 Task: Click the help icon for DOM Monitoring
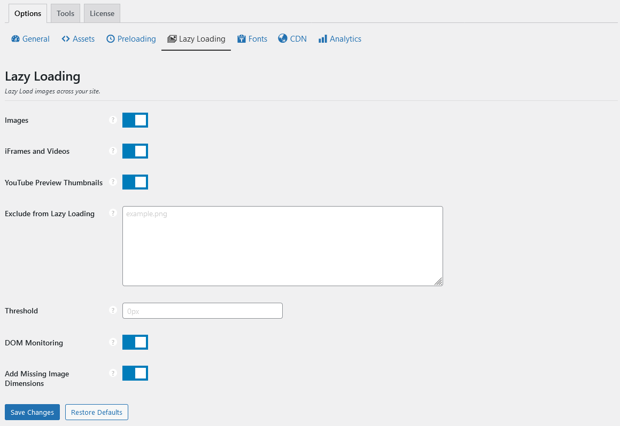pos(113,342)
